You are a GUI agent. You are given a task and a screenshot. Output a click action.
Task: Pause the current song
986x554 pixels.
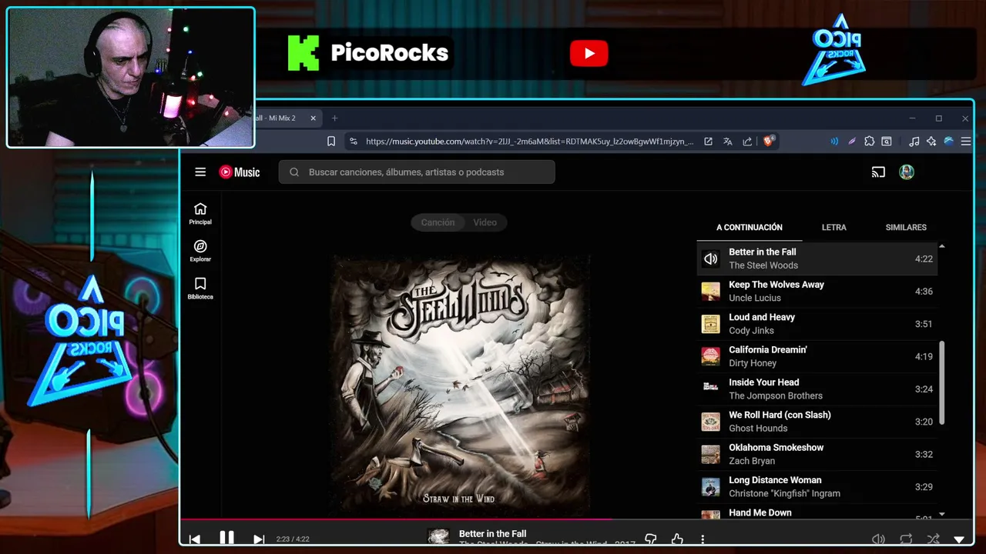226,538
